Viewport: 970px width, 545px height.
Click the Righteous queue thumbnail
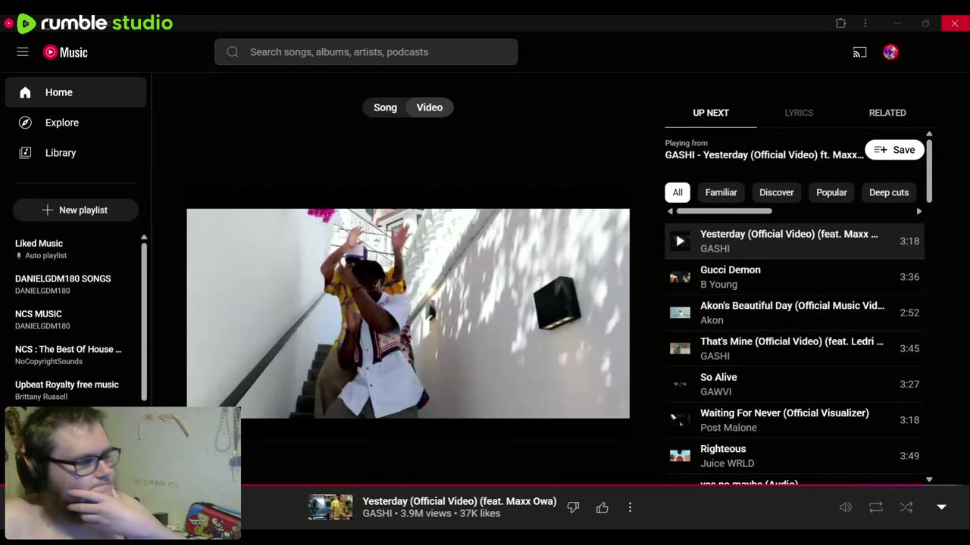pyautogui.click(x=680, y=456)
